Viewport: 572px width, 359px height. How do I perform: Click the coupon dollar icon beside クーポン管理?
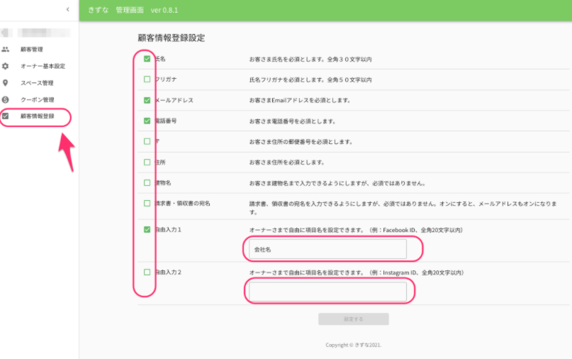6,99
